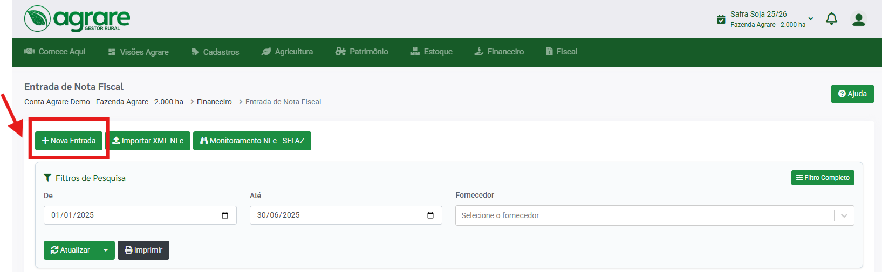This screenshot has width=882, height=272.
Task: Click the Agrare logo
Action: tap(77, 19)
